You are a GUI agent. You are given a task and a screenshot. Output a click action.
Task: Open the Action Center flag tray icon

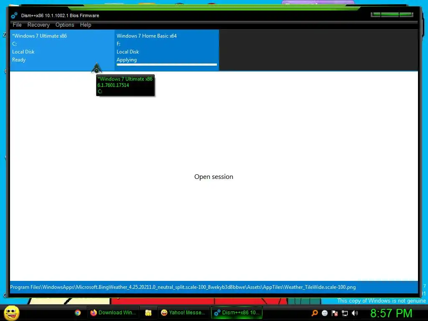[x=335, y=313]
